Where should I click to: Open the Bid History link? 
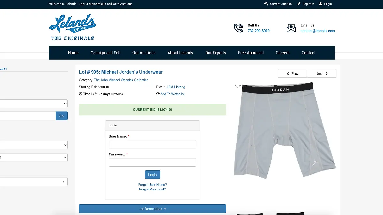tap(176, 87)
